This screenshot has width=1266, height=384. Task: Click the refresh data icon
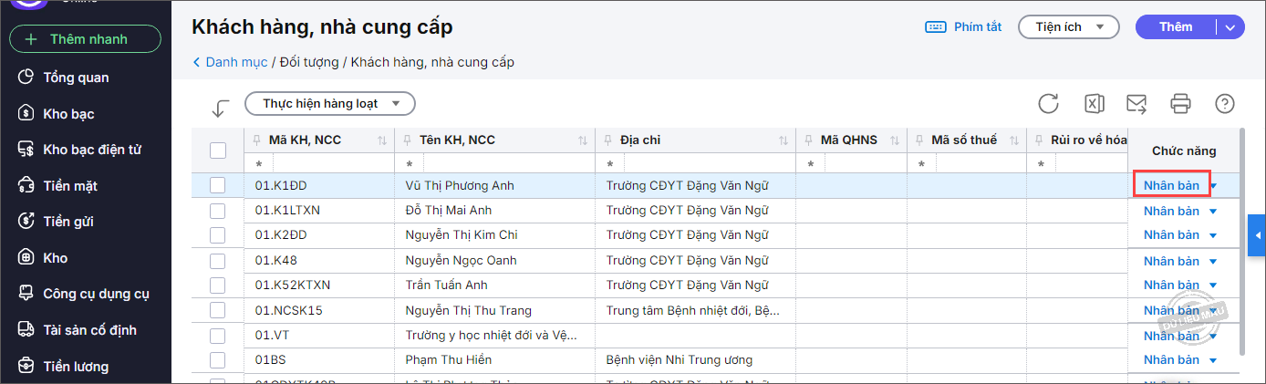click(1048, 103)
